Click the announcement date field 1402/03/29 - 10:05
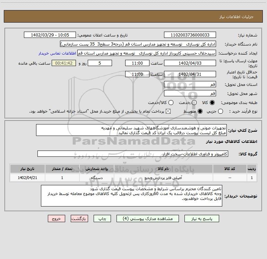This screenshot has height=259, width=267. (50, 35)
